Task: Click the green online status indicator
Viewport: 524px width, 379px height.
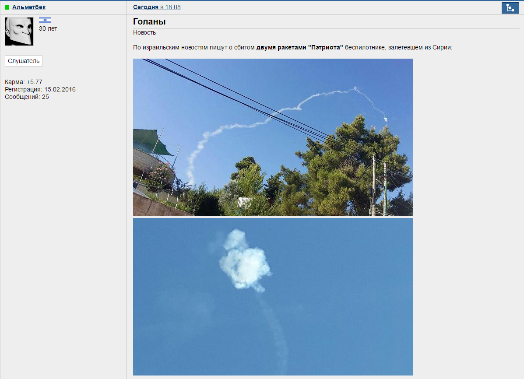Action: coord(7,7)
